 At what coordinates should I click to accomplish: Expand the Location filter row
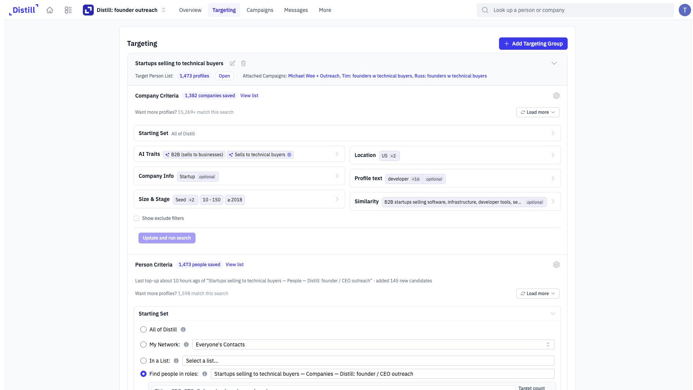pyautogui.click(x=455, y=155)
